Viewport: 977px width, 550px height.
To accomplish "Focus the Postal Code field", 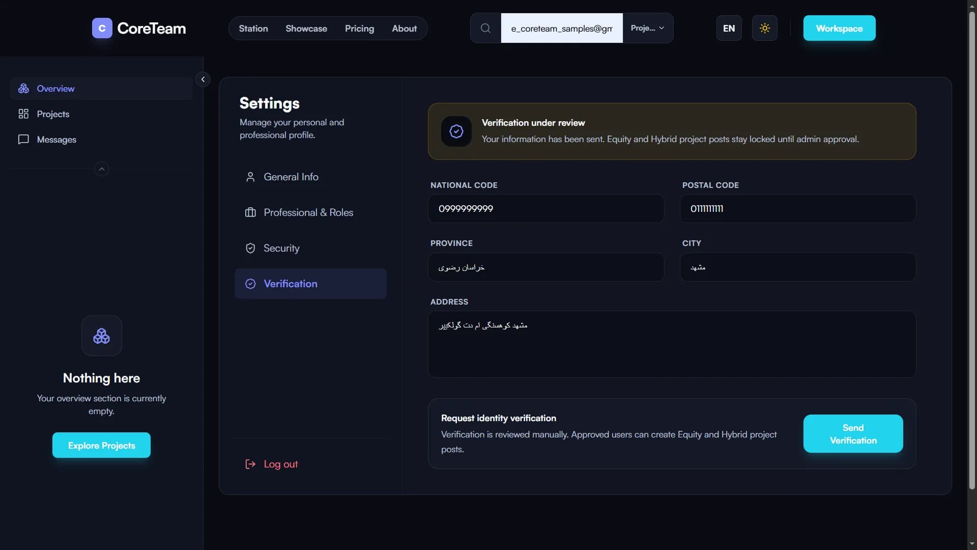I will [x=798, y=208].
